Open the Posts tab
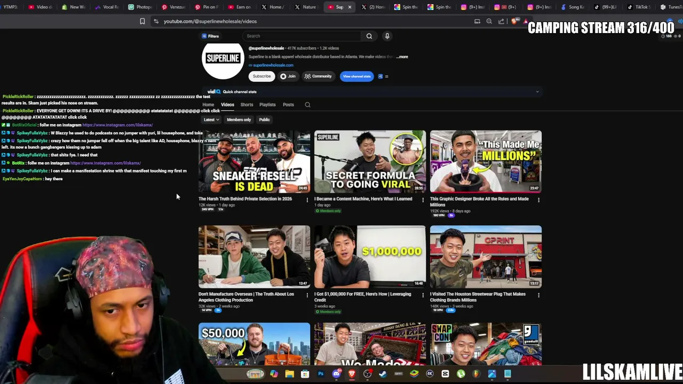 click(x=288, y=105)
